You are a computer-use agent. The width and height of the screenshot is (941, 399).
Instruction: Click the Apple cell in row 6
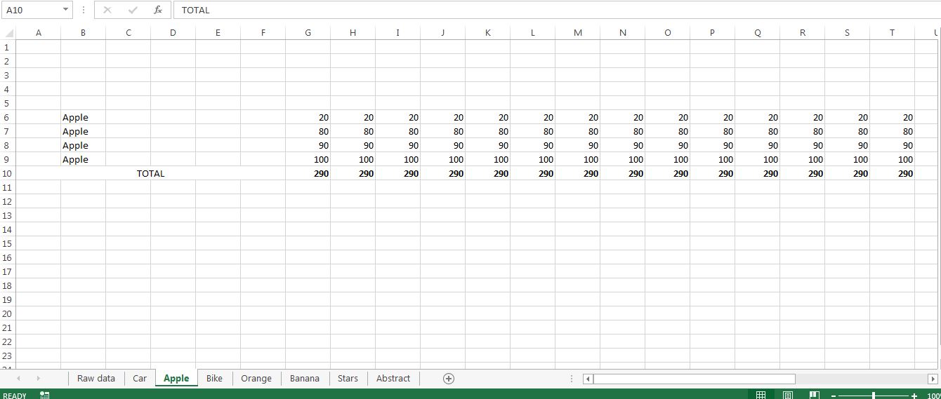tap(83, 117)
